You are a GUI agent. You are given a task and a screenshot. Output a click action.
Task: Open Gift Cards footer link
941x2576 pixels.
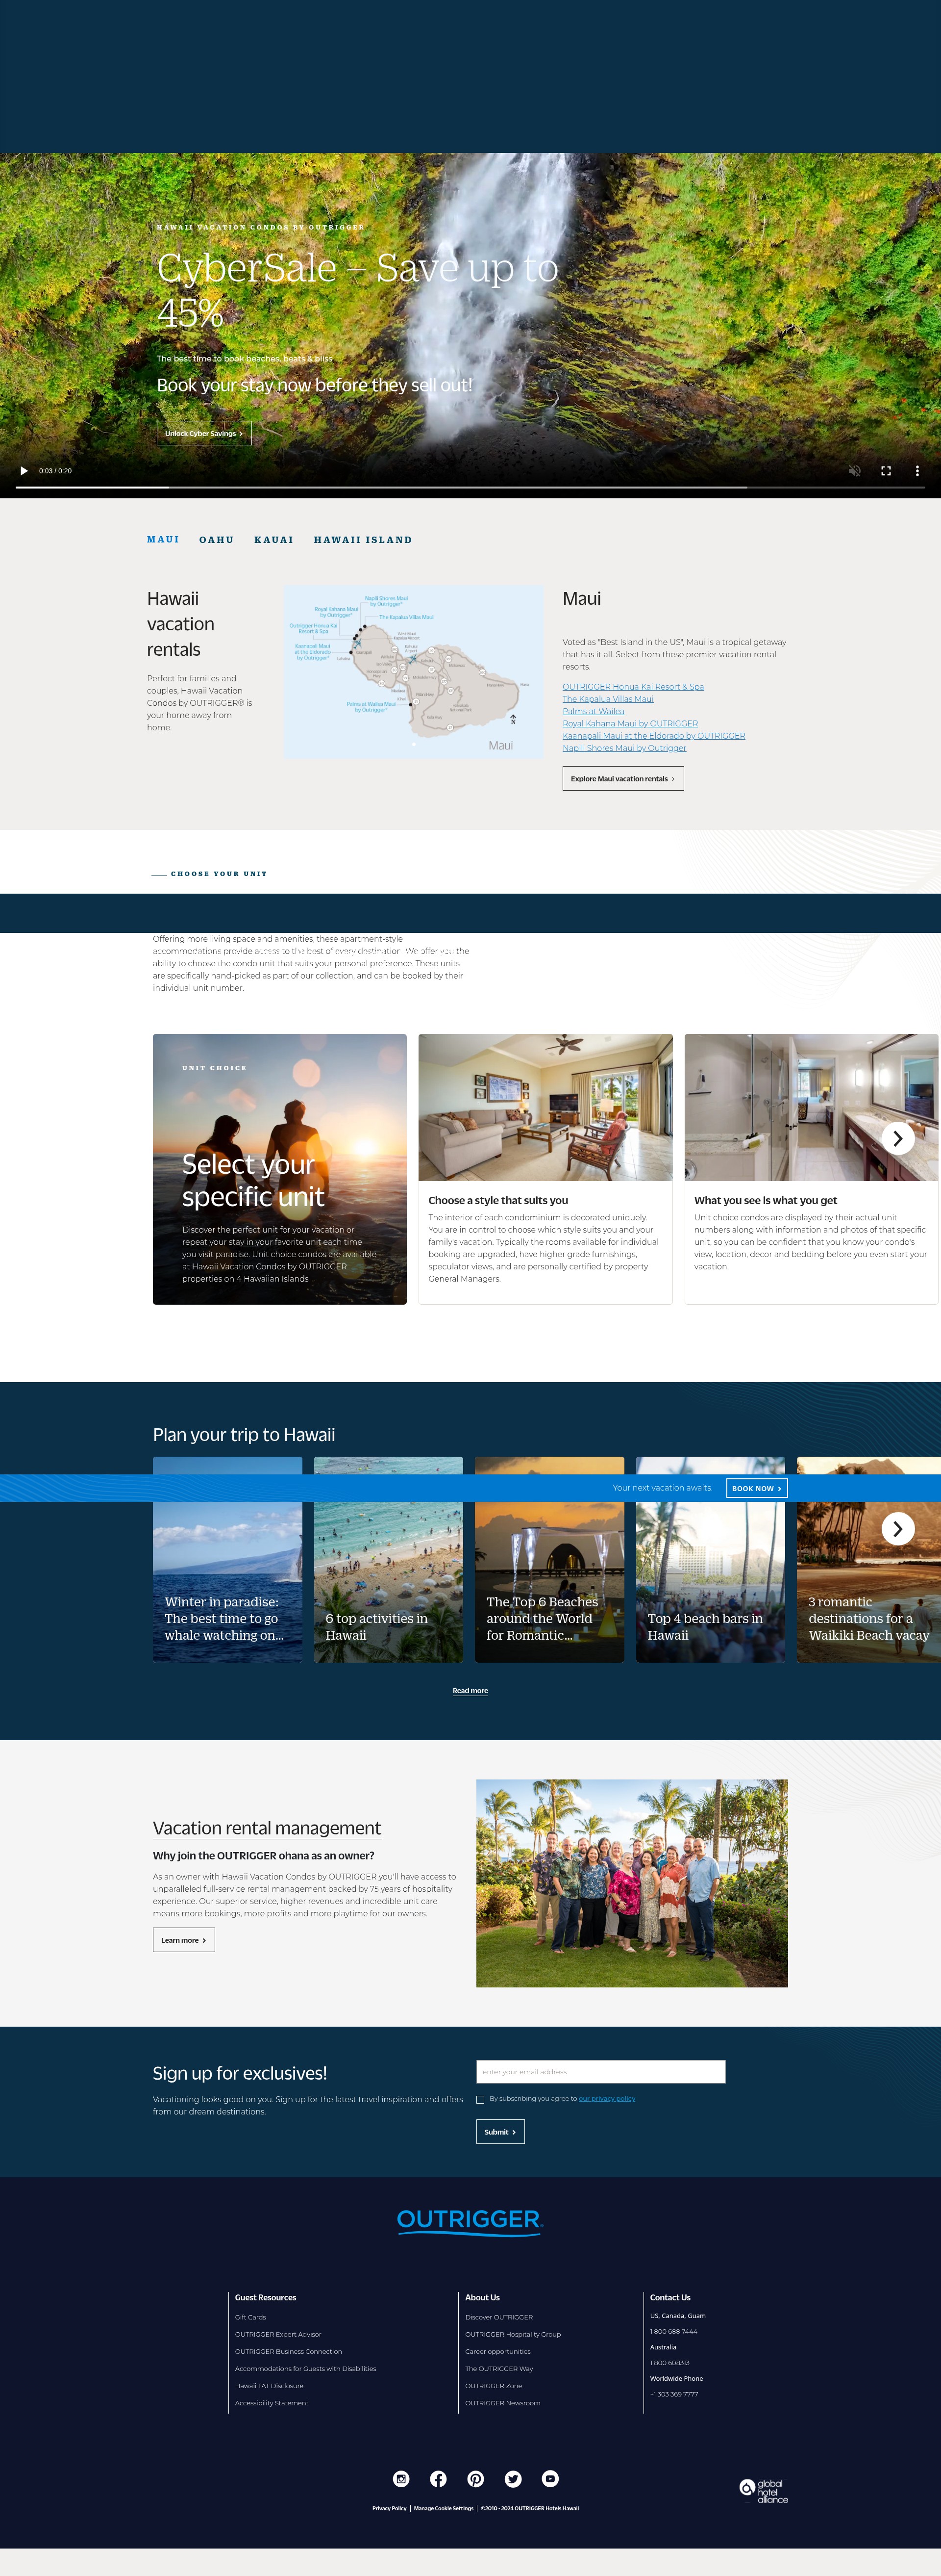coord(251,2317)
